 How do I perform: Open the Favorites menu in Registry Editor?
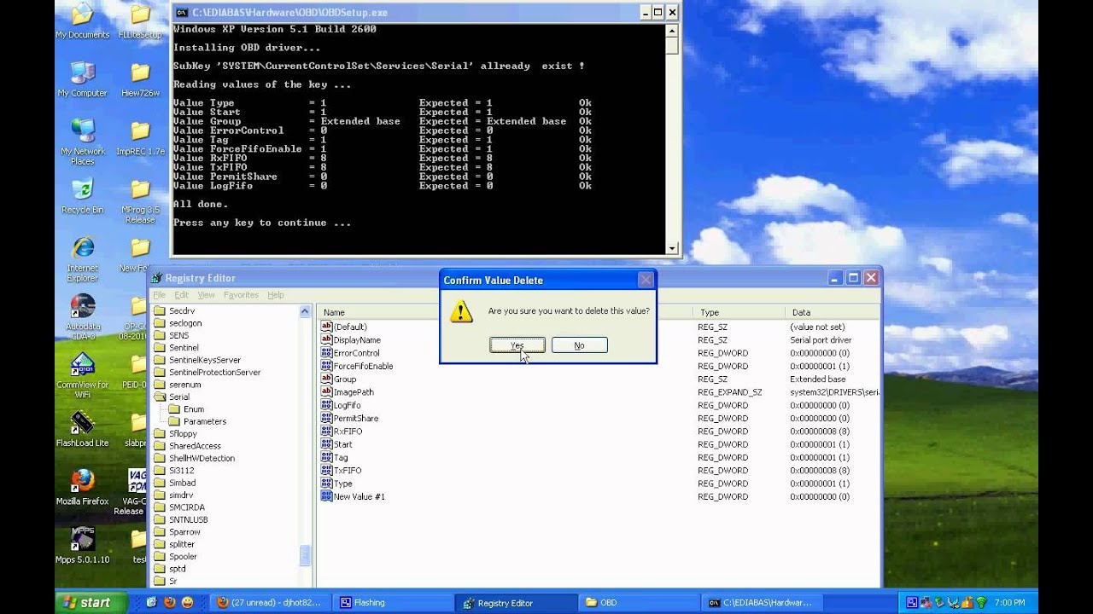click(241, 295)
